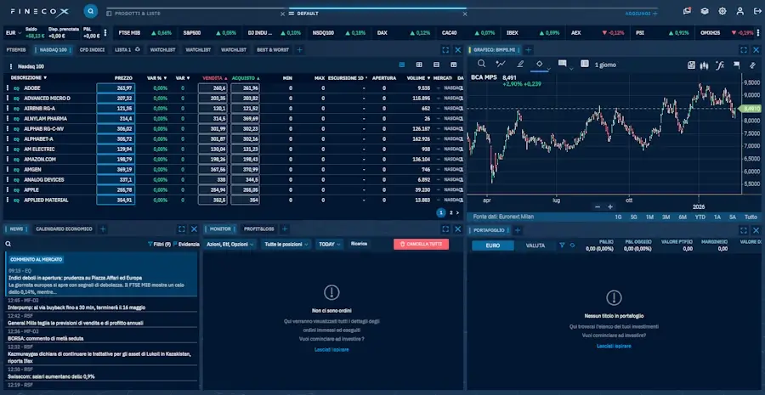
Task: Open Azioni, Etf, Opzioni dropdown
Action: click(x=230, y=245)
